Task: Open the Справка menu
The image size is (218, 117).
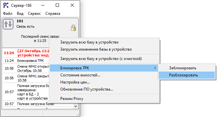Action: click(x=53, y=14)
